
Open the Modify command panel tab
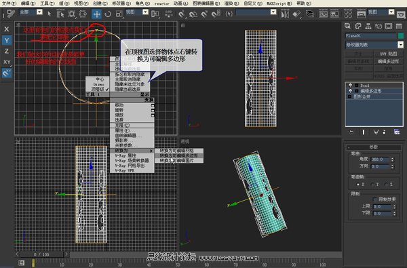click(358, 26)
